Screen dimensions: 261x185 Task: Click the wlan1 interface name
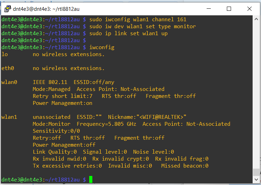tap(9, 117)
